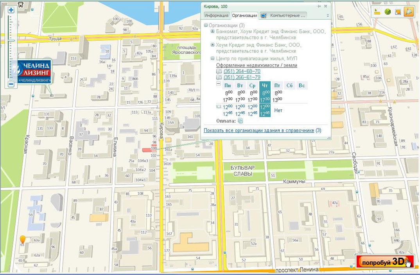The height and width of the screenshot is (275, 420).
Task: Collapse the Центр по приватизации жилья entry
Action: [212, 58]
